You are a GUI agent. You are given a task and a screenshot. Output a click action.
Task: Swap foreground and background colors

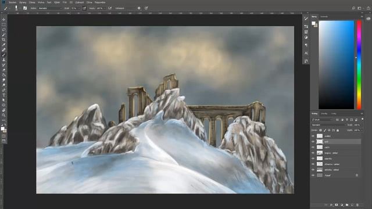(x=5, y=125)
